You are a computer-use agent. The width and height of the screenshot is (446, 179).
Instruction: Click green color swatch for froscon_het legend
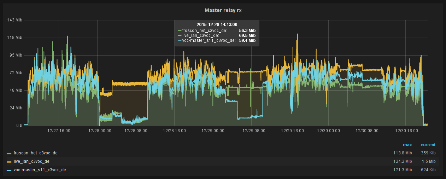[9, 153]
